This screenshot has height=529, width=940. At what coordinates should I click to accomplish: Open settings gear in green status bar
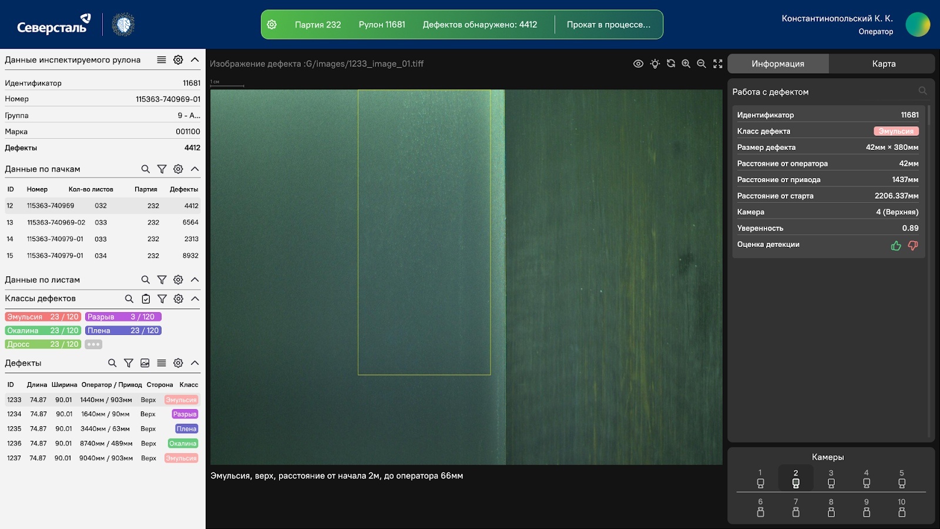point(271,25)
